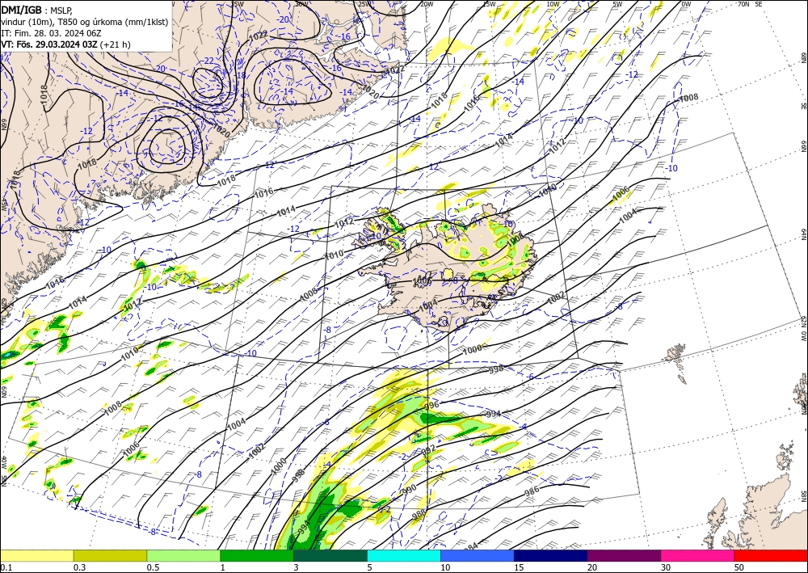808x573 pixels.
Task: Click the 992 isobar label
Action: (428, 450)
